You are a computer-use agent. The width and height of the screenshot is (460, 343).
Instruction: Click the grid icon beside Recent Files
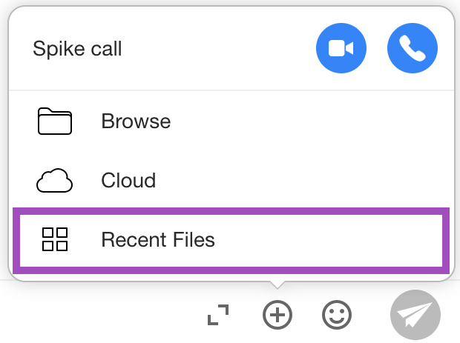55,239
